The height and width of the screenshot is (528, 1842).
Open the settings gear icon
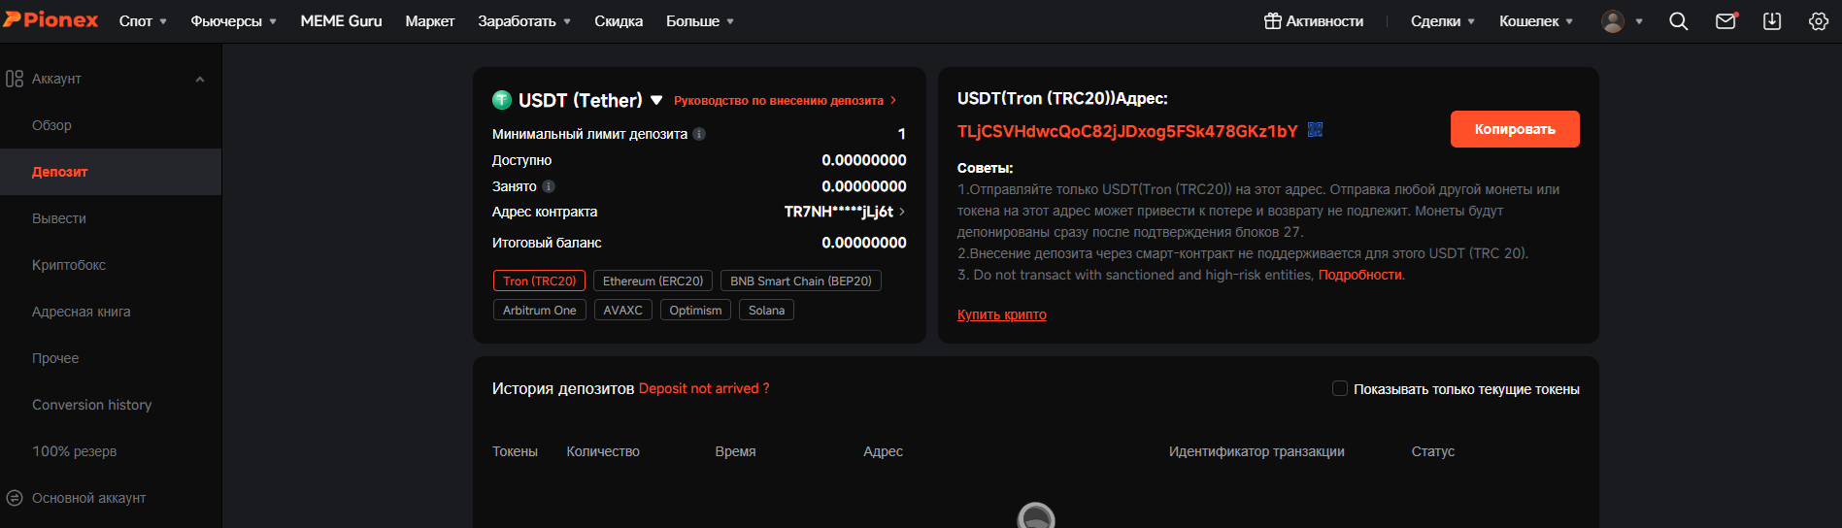[x=1819, y=21]
